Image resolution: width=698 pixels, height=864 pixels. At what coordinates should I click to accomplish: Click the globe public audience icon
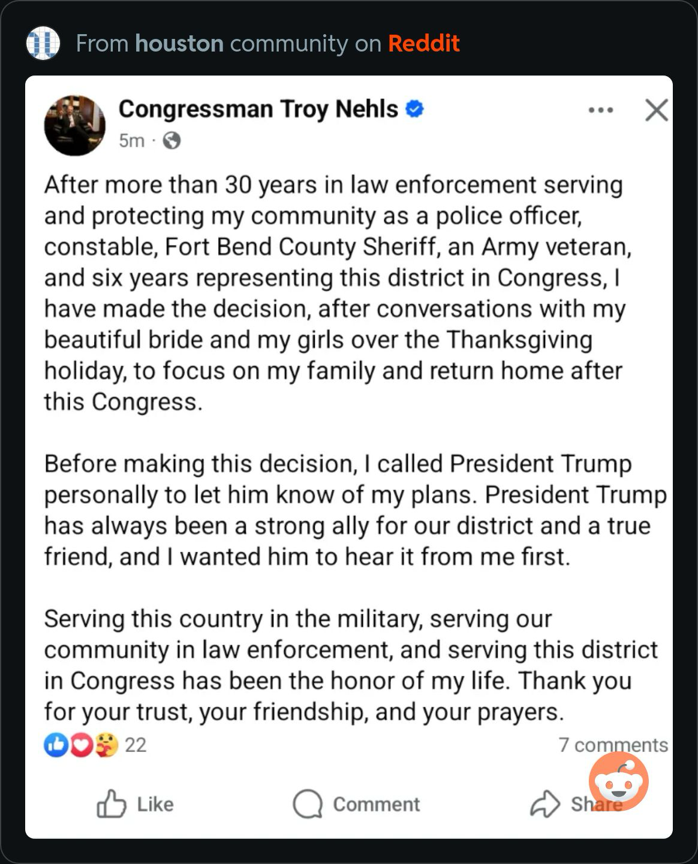coord(172,141)
